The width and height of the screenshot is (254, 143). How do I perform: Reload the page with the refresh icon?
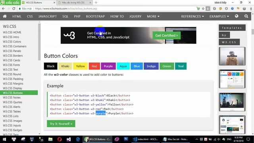13,9
